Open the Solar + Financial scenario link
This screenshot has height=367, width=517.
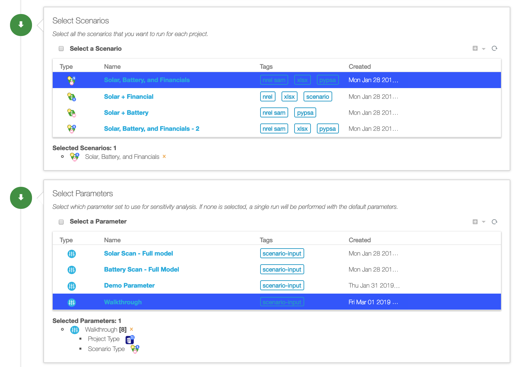pos(129,97)
